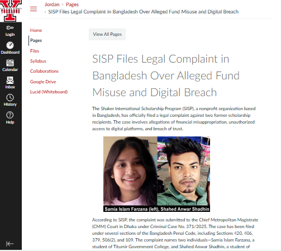Click the school logo at top left
281x251 pixels.
tap(11, 11)
